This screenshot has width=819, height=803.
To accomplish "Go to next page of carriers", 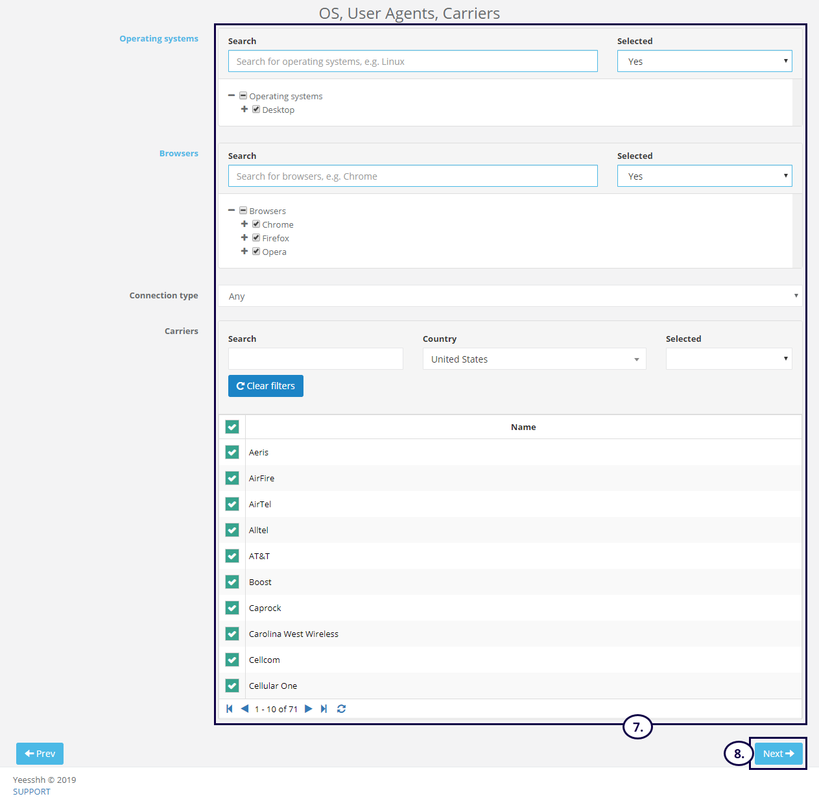I will 309,709.
